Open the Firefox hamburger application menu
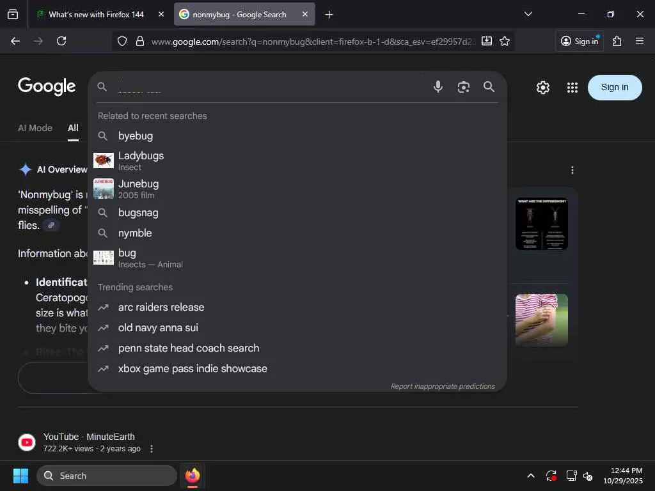Image resolution: width=655 pixels, height=491 pixels. [640, 41]
